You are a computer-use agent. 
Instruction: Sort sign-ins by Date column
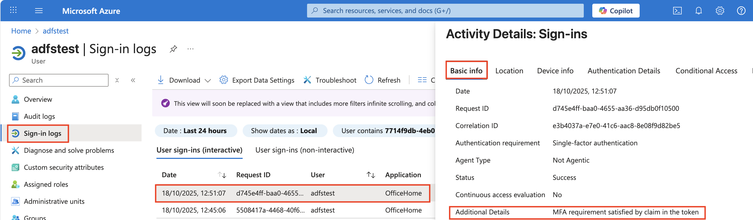[x=222, y=175]
